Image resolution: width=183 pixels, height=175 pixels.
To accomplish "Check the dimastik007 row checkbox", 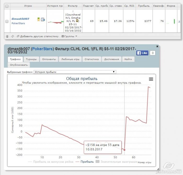I will coord(7,21).
